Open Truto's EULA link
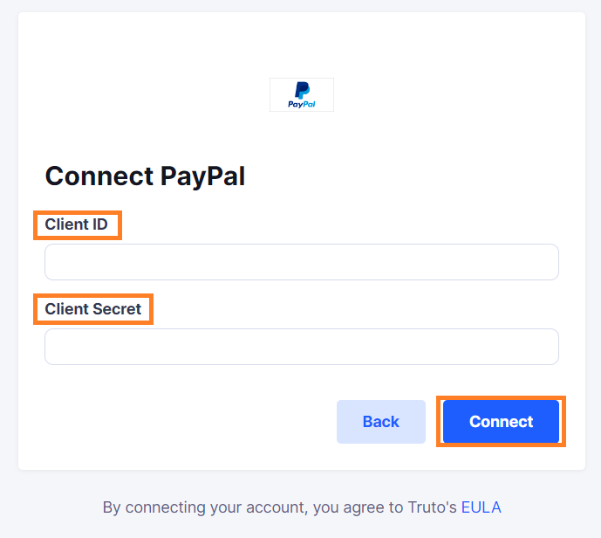The width and height of the screenshot is (601, 538). (481, 507)
